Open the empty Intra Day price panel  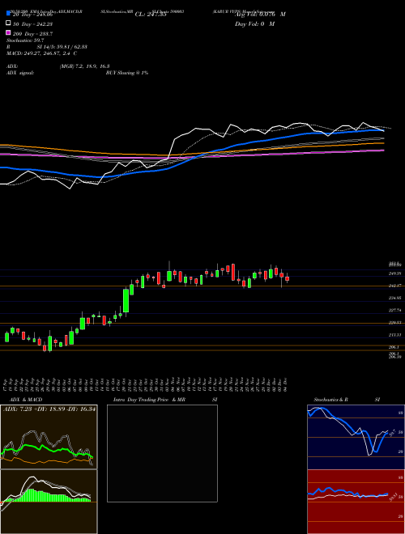[x=162, y=453]
